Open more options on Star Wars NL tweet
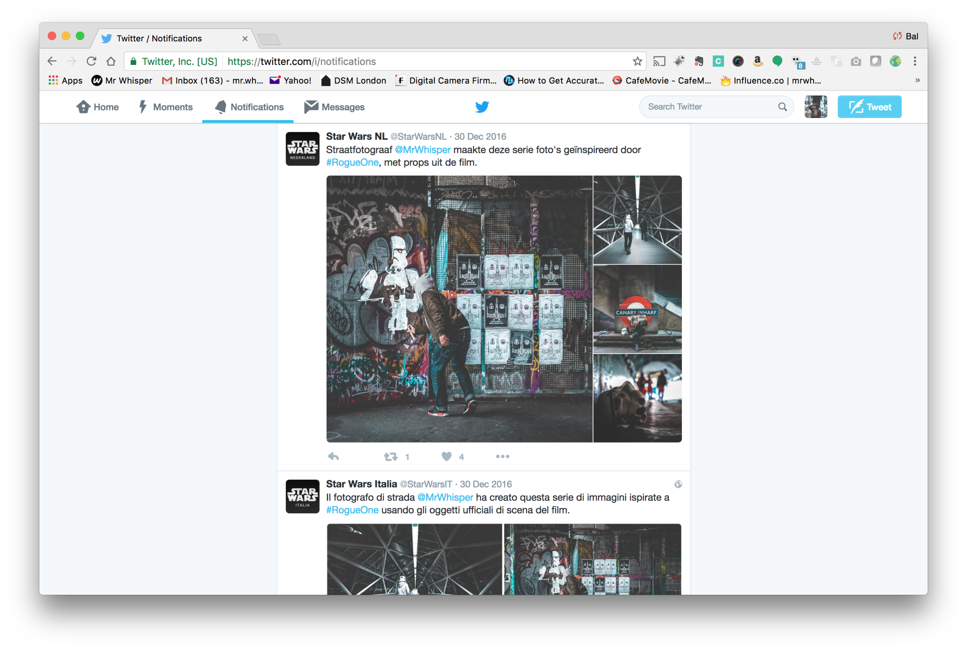Image resolution: width=967 pixels, height=651 pixels. (x=502, y=457)
